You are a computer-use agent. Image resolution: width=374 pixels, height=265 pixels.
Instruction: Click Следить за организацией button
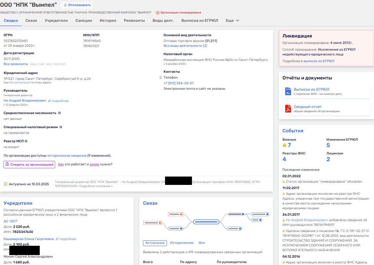point(29,164)
